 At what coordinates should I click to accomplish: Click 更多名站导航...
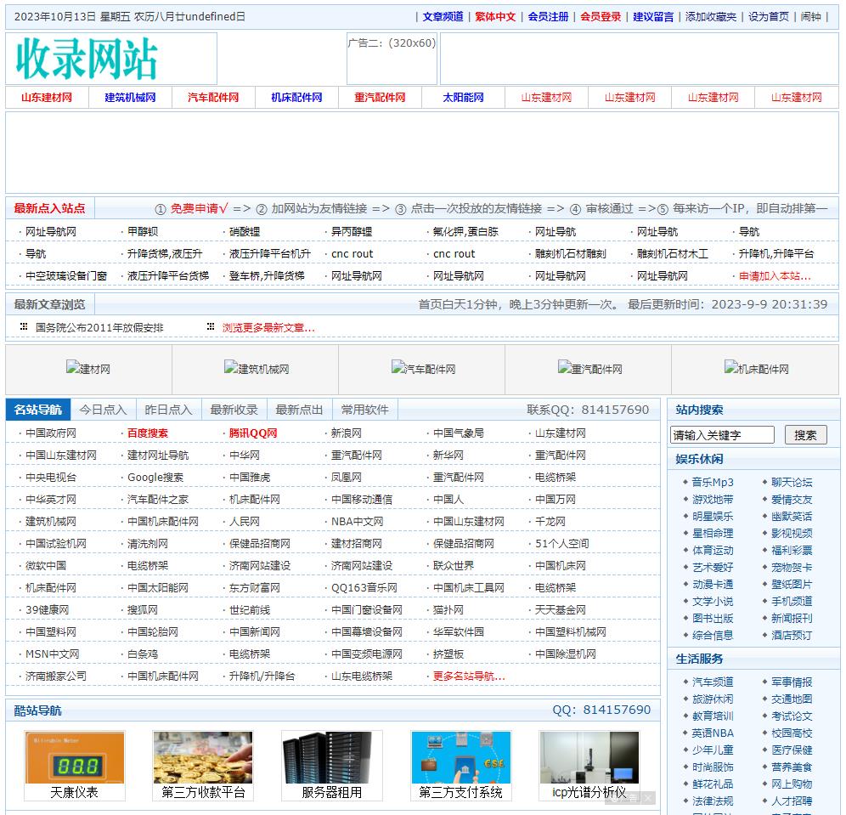click(x=470, y=676)
